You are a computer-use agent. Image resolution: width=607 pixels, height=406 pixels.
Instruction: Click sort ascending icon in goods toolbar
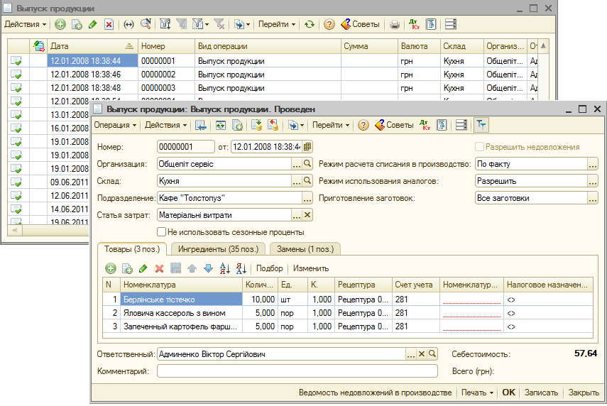pyautogui.click(x=225, y=268)
